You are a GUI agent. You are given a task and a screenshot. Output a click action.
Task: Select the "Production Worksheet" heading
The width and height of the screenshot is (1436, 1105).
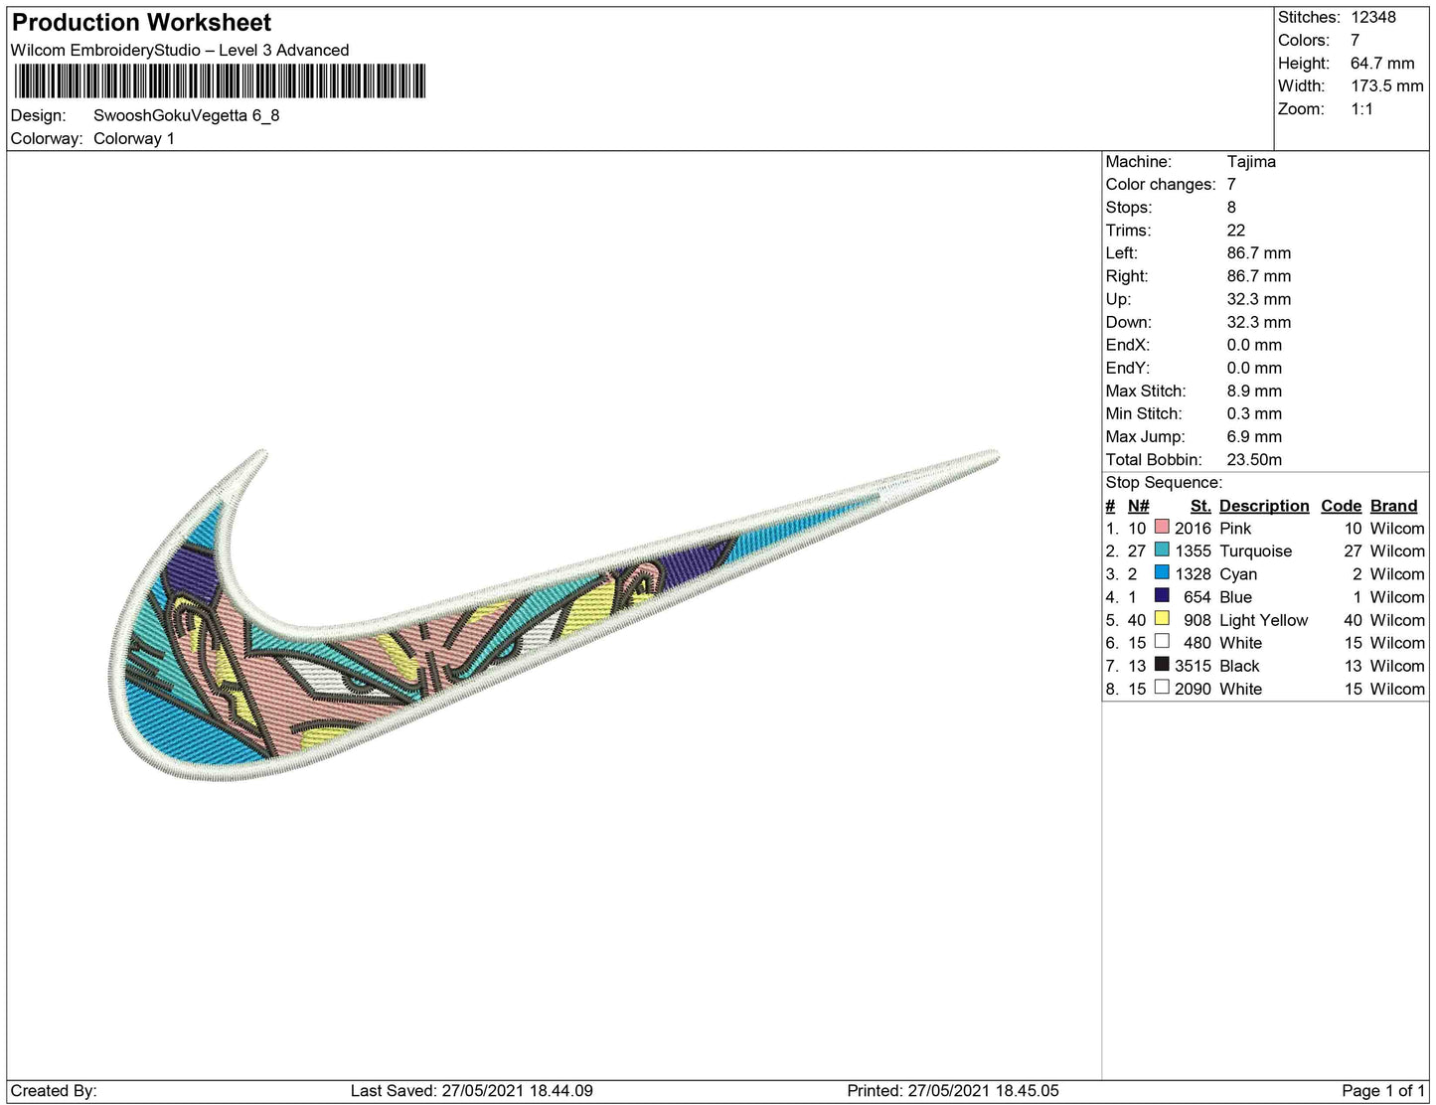pyautogui.click(x=141, y=23)
